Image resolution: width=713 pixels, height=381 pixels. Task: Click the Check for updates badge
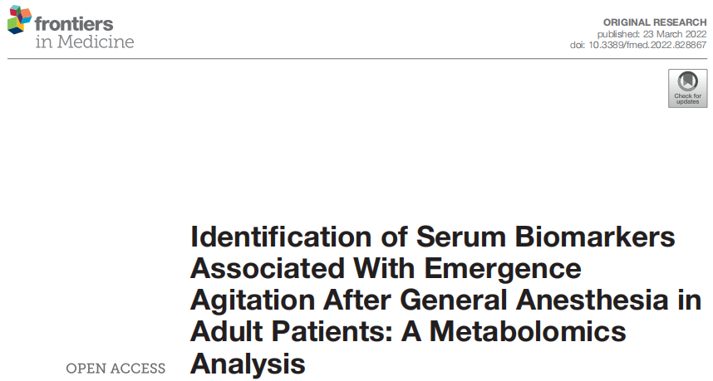[687, 88]
